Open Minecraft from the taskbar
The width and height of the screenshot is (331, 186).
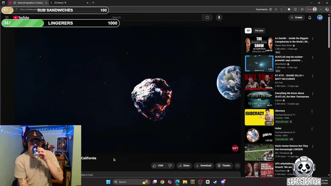click(192, 182)
